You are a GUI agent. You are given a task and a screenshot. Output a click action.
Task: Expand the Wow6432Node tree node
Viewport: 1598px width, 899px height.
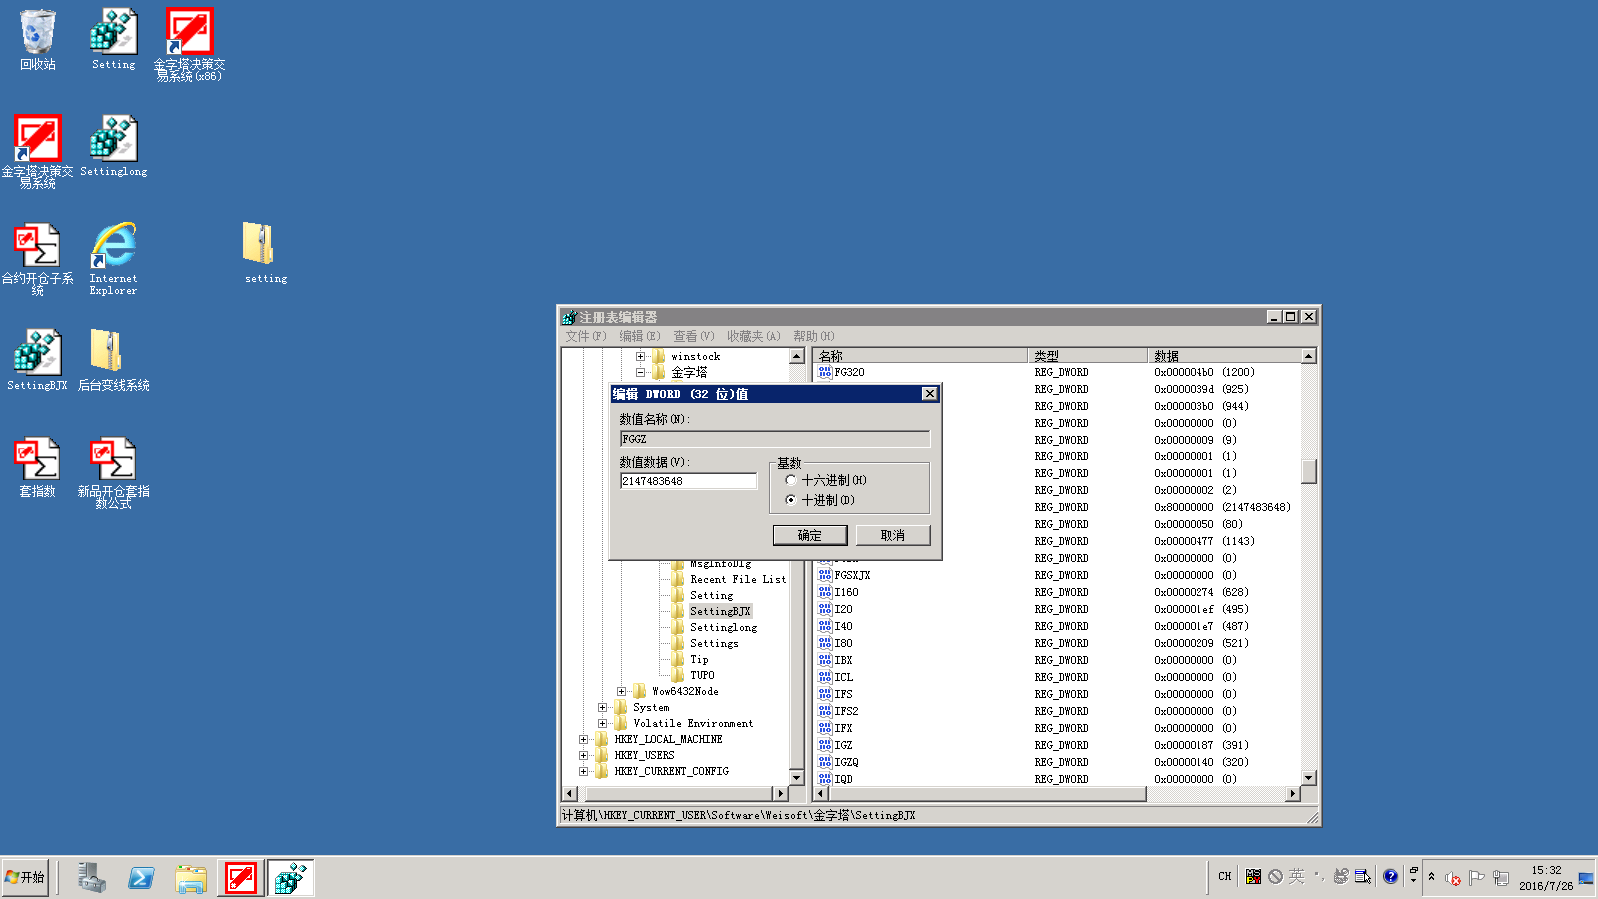click(622, 692)
